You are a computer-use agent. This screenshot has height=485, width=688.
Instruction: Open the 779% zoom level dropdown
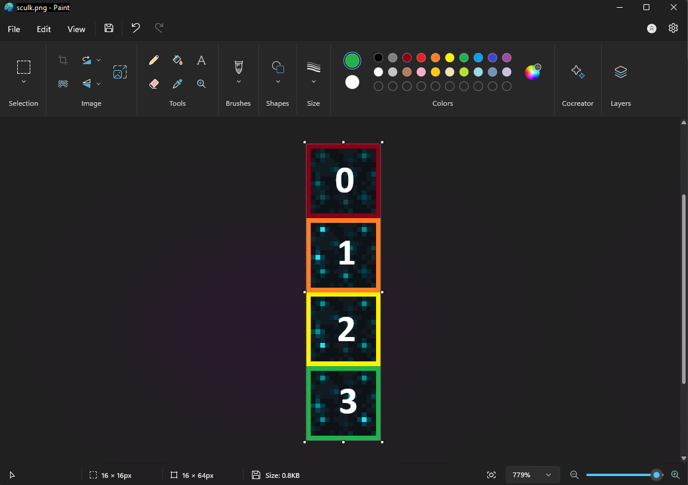coord(532,475)
